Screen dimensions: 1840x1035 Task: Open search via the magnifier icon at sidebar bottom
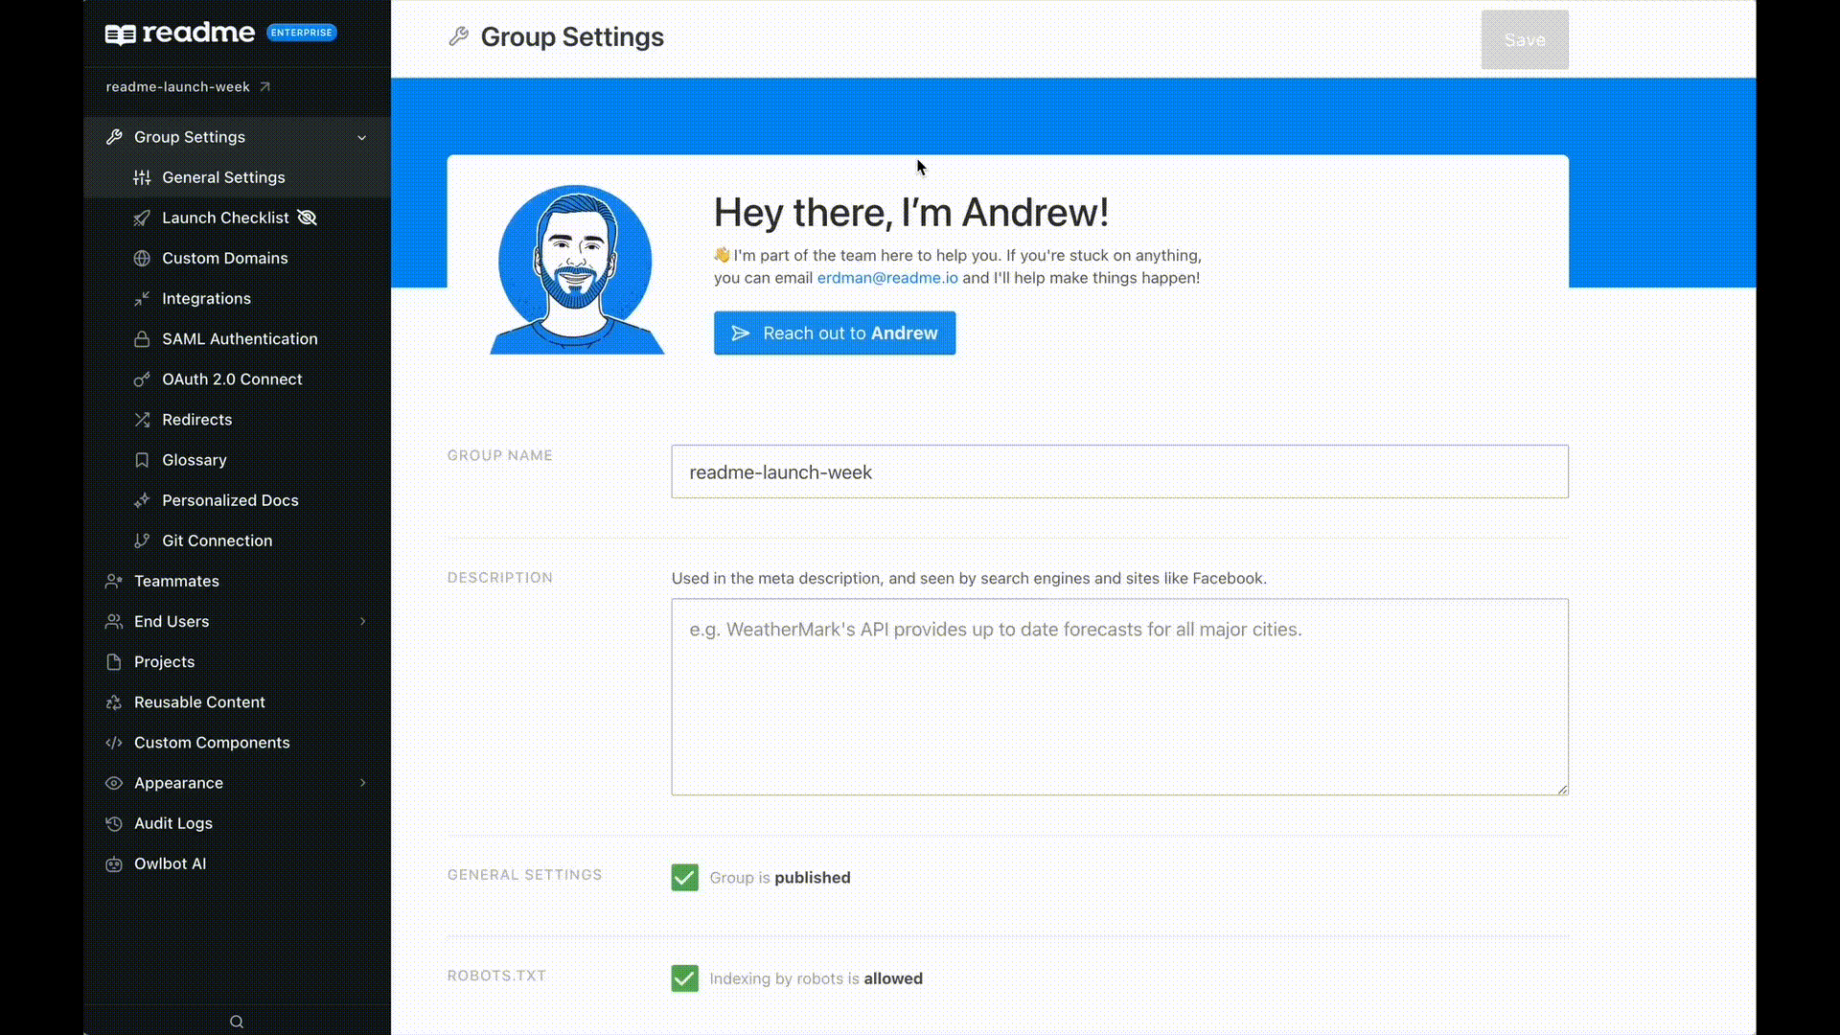click(x=237, y=1022)
